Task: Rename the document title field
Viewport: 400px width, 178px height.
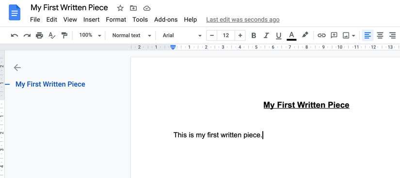Action: [x=69, y=8]
